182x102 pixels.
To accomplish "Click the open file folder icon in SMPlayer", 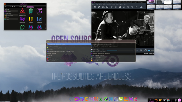I will click(95, 7).
